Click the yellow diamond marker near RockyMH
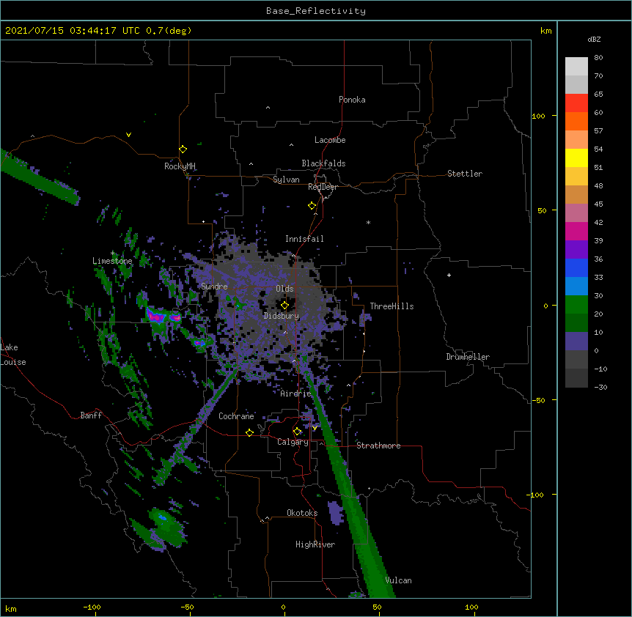This screenshot has width=632, height=617. click(183, 149)
